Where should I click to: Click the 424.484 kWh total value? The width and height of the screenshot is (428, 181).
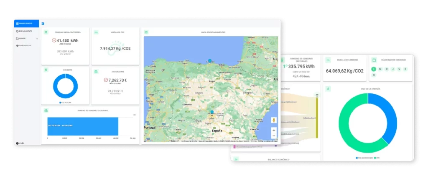[x=301, y=76]
